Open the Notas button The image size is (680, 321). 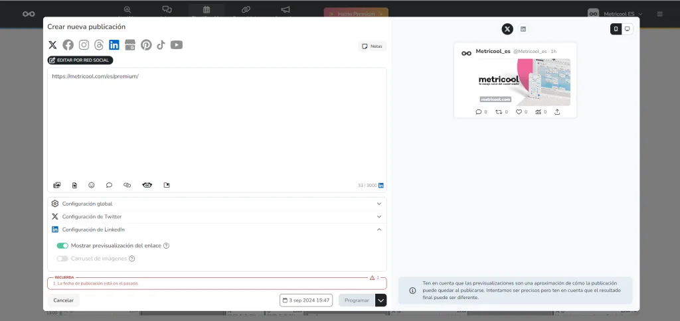tap(372, 46)
